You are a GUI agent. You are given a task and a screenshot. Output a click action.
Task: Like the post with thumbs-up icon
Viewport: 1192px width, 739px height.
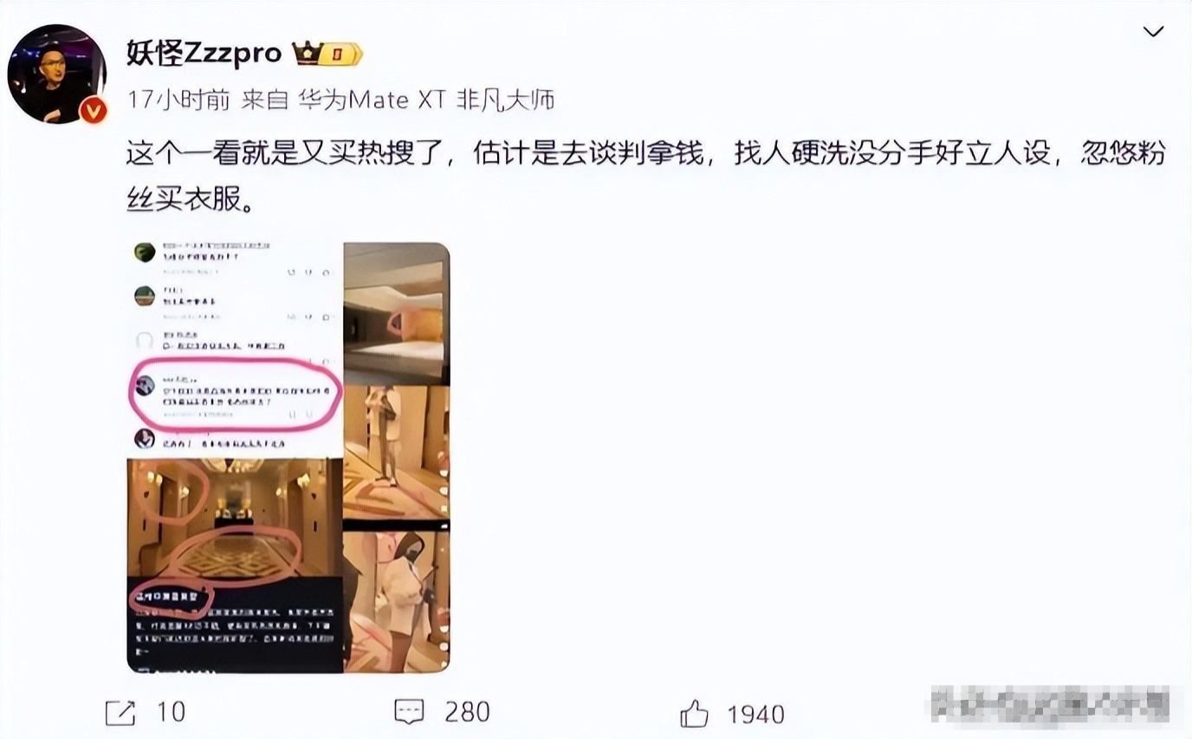pyautogui.click(x=695, y=713)
